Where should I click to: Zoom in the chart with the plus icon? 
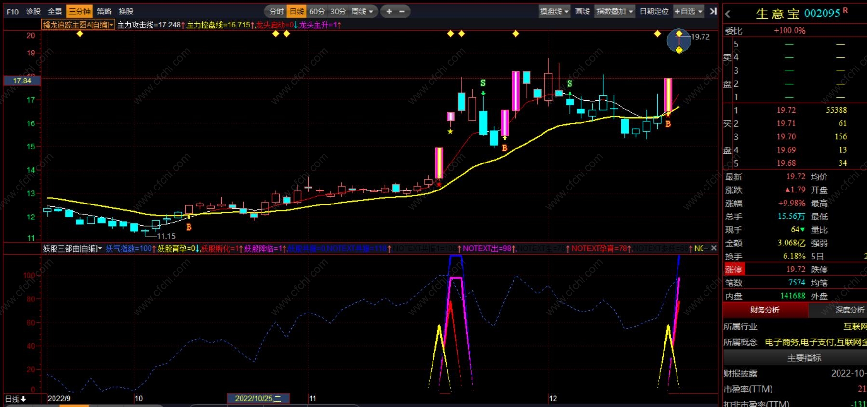click(x=389, y=11)
